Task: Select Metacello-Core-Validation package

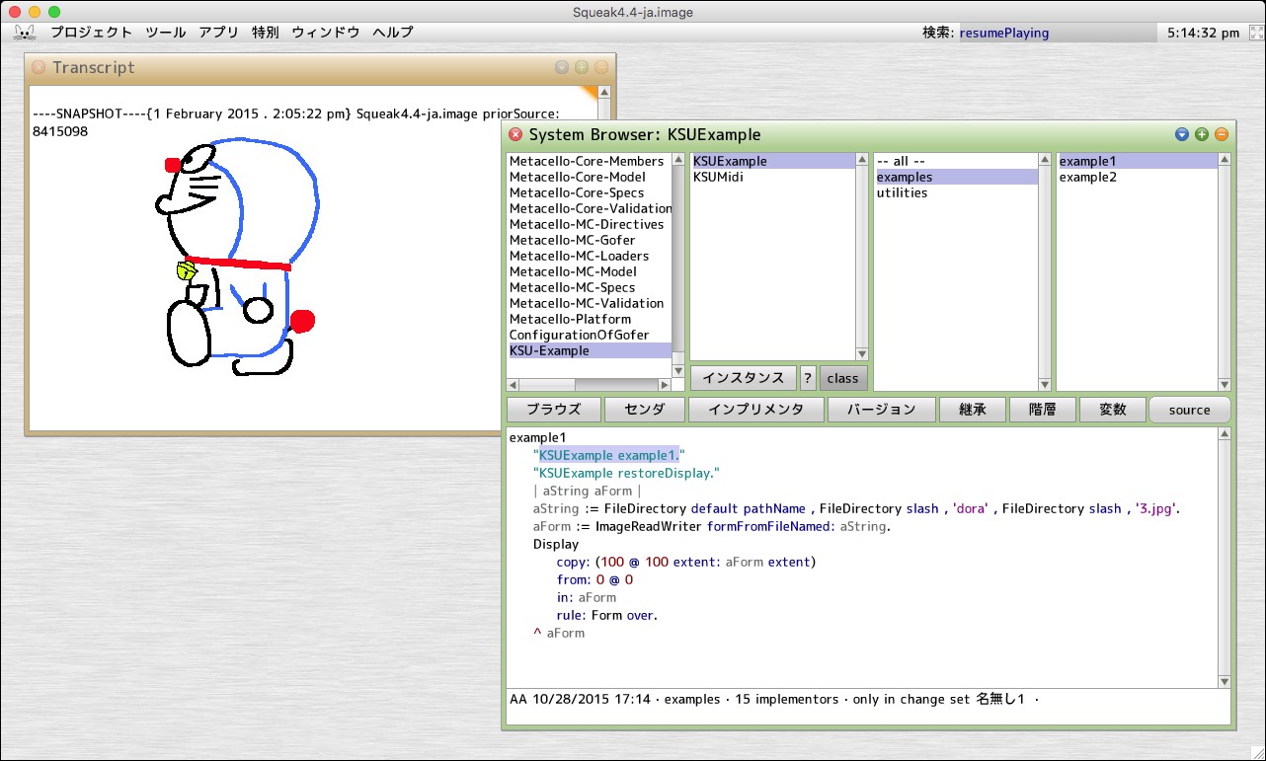Action: [589, 208]
